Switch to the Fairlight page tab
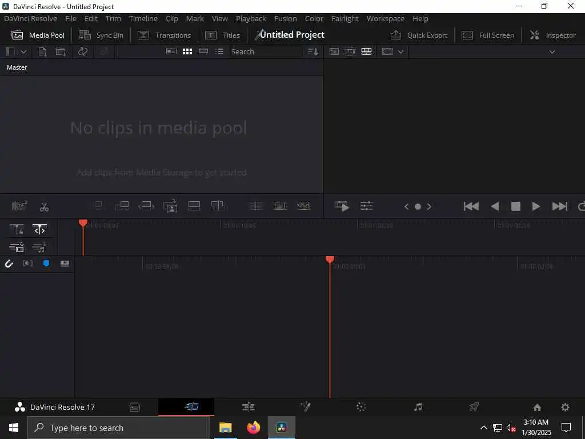This screenshot has width=585, height=439. [x=418, y=407]
